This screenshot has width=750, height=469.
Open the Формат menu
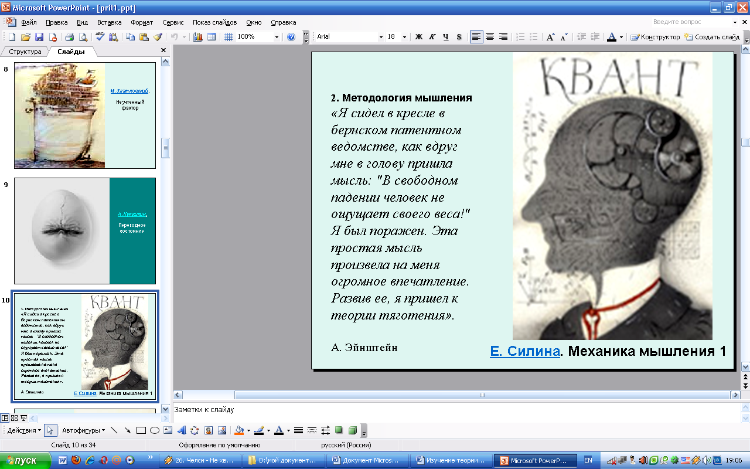142,22
